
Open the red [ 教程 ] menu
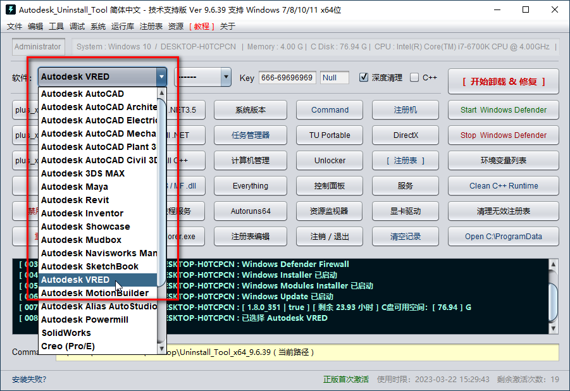click(202, 26)
